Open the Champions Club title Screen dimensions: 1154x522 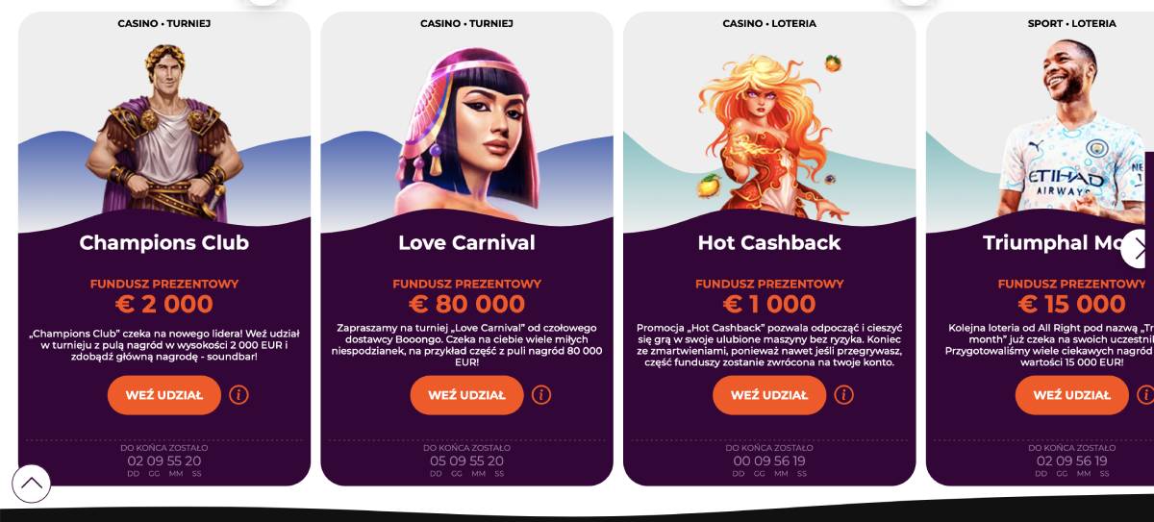click(x=164, y=243)
